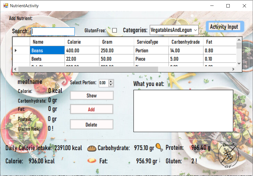Click the Delete button

tap(92, 124)
